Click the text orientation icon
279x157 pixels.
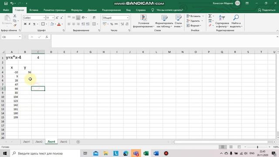point(83,17)
